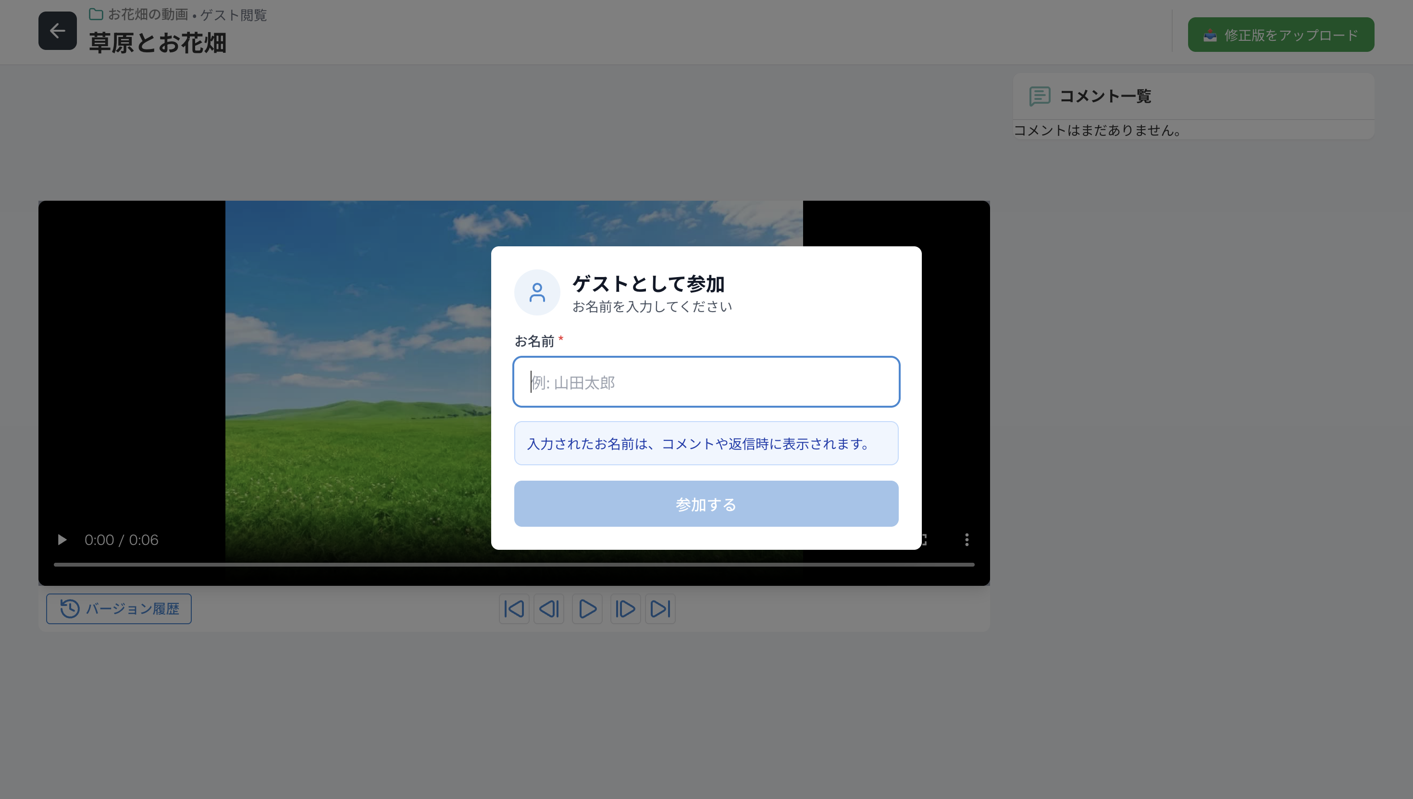Click the center play button below the video
The height and width of the screenshot is (799, 1413).
(586, 608)
